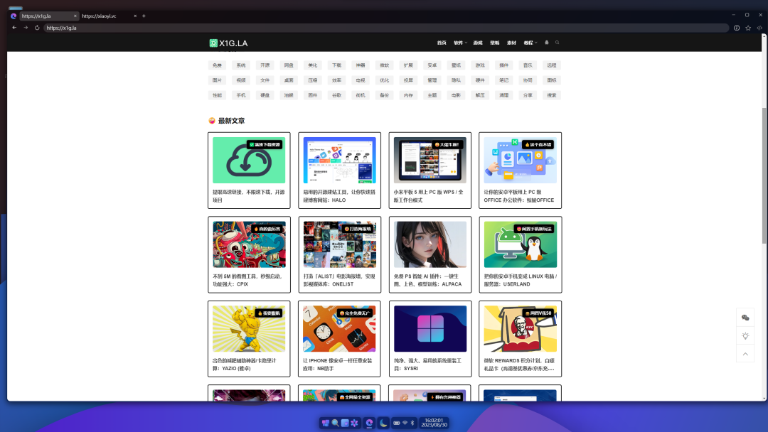
Task: Open the SYSRI system reinstall article
Action: (x=430, y=338)
